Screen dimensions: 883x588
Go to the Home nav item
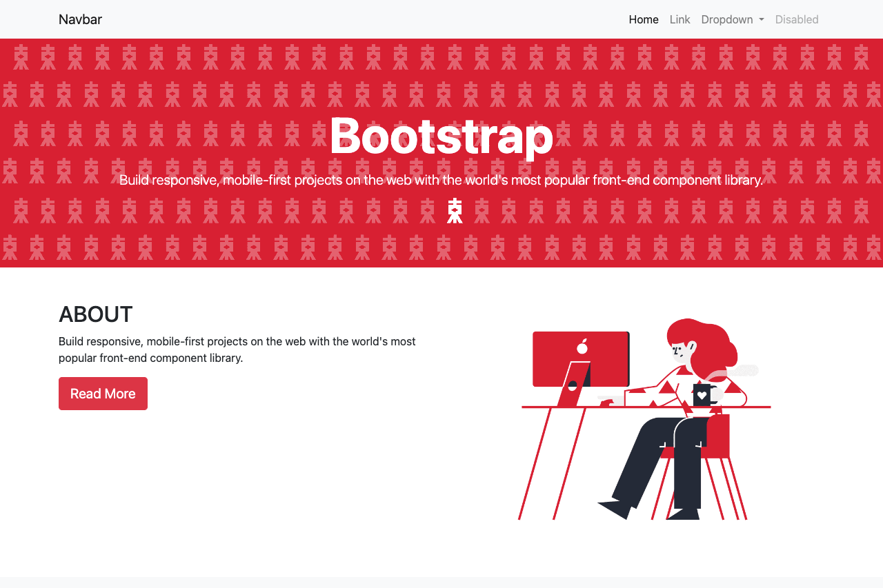pyautogui.click(x=643, y=19)
